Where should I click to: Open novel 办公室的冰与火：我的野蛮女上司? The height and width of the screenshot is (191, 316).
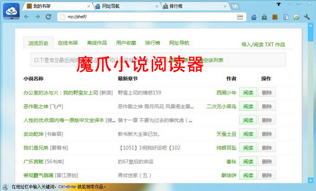point(61,92)
